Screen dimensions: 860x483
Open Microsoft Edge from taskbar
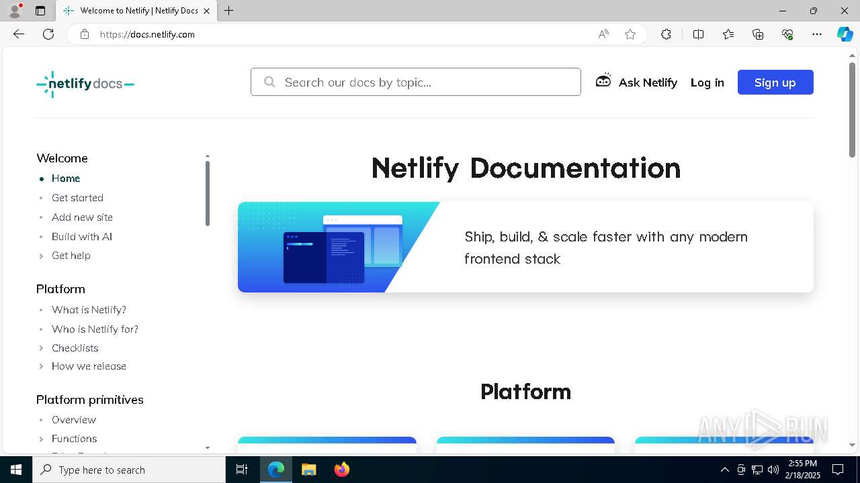[x=276, y=470]
